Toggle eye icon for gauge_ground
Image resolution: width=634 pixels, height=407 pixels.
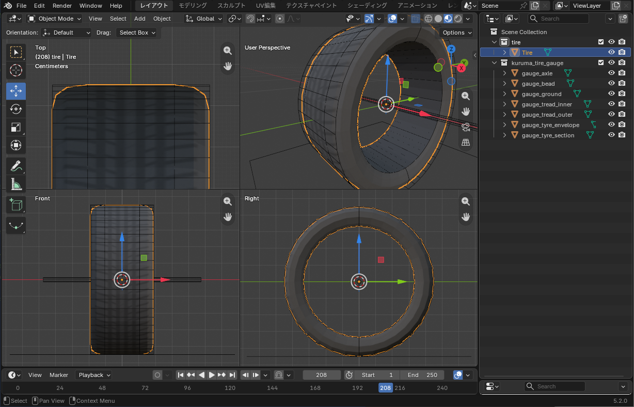611,93
